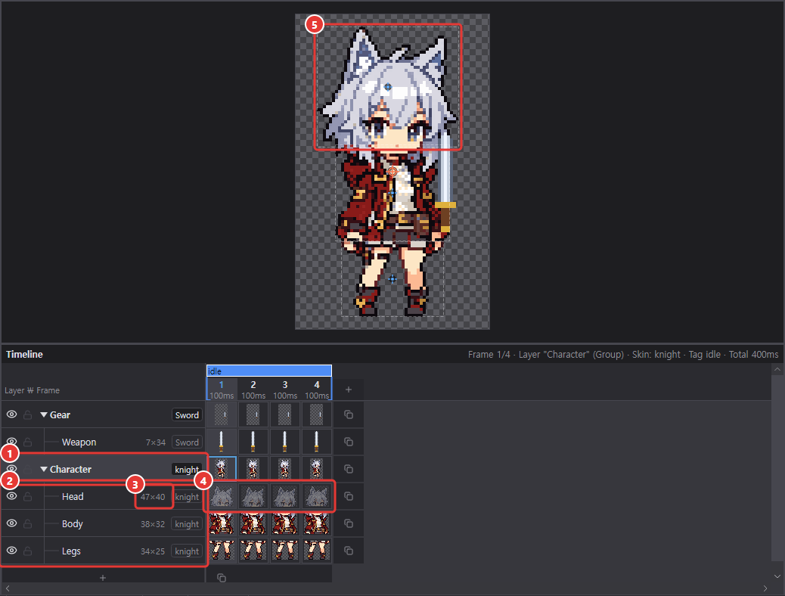Viewport: 785px width, 596px height.
Task: Select Body cel in frame 2
Action: point(253,523)
